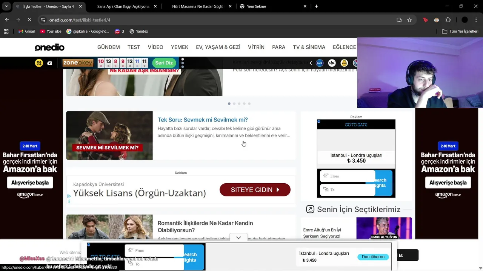Click the zoneokey logo in ad banner
The height and width of the screenshot is (271, 483).
pyautogui.click(x=78, y=63)
